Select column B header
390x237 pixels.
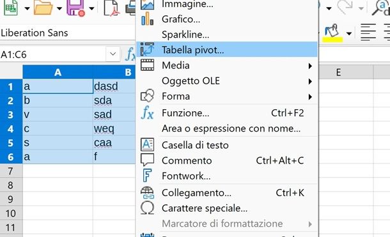(x=114, y=72)
